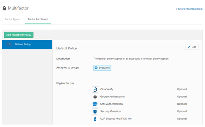Click the Okta Verify factor name
Image resolution: width=205 pixels, height=127 pixels.
[107, 89]
